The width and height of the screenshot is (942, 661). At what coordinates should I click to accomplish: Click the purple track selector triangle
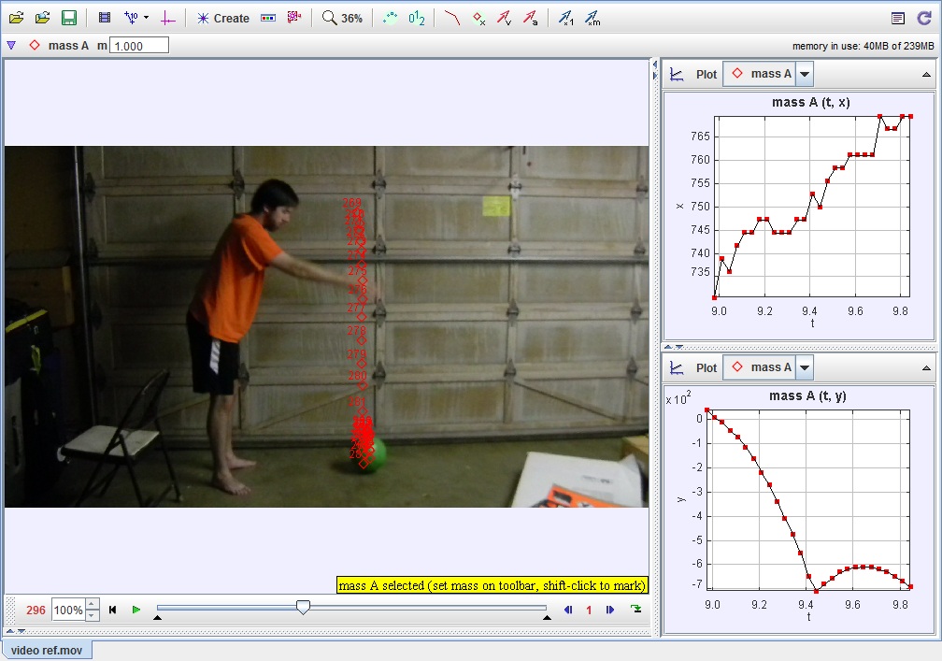point(11,45)
